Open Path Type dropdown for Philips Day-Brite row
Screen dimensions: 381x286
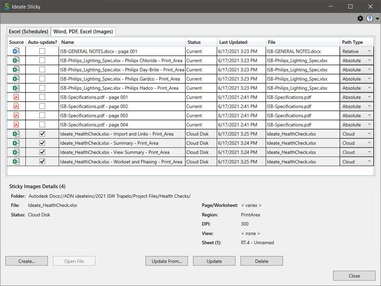pyautogui.click(x=357, y=70)
